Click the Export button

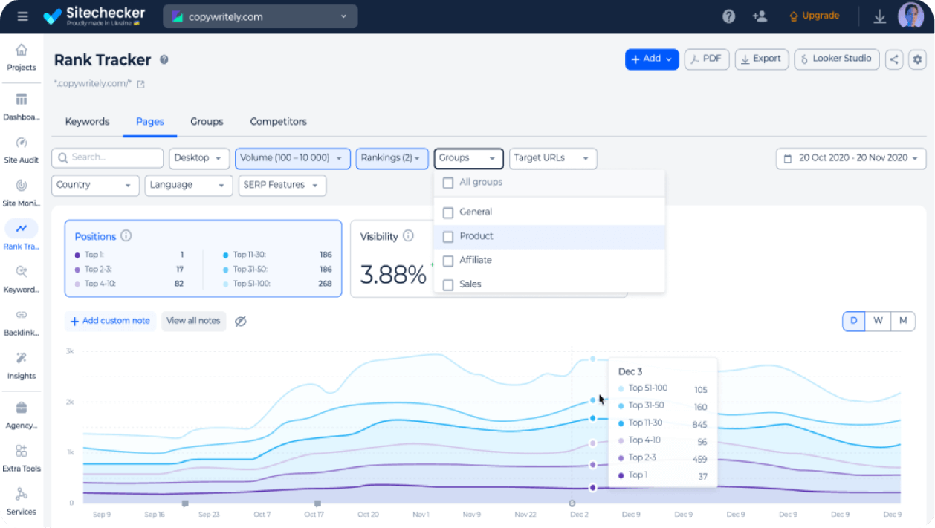762,59
